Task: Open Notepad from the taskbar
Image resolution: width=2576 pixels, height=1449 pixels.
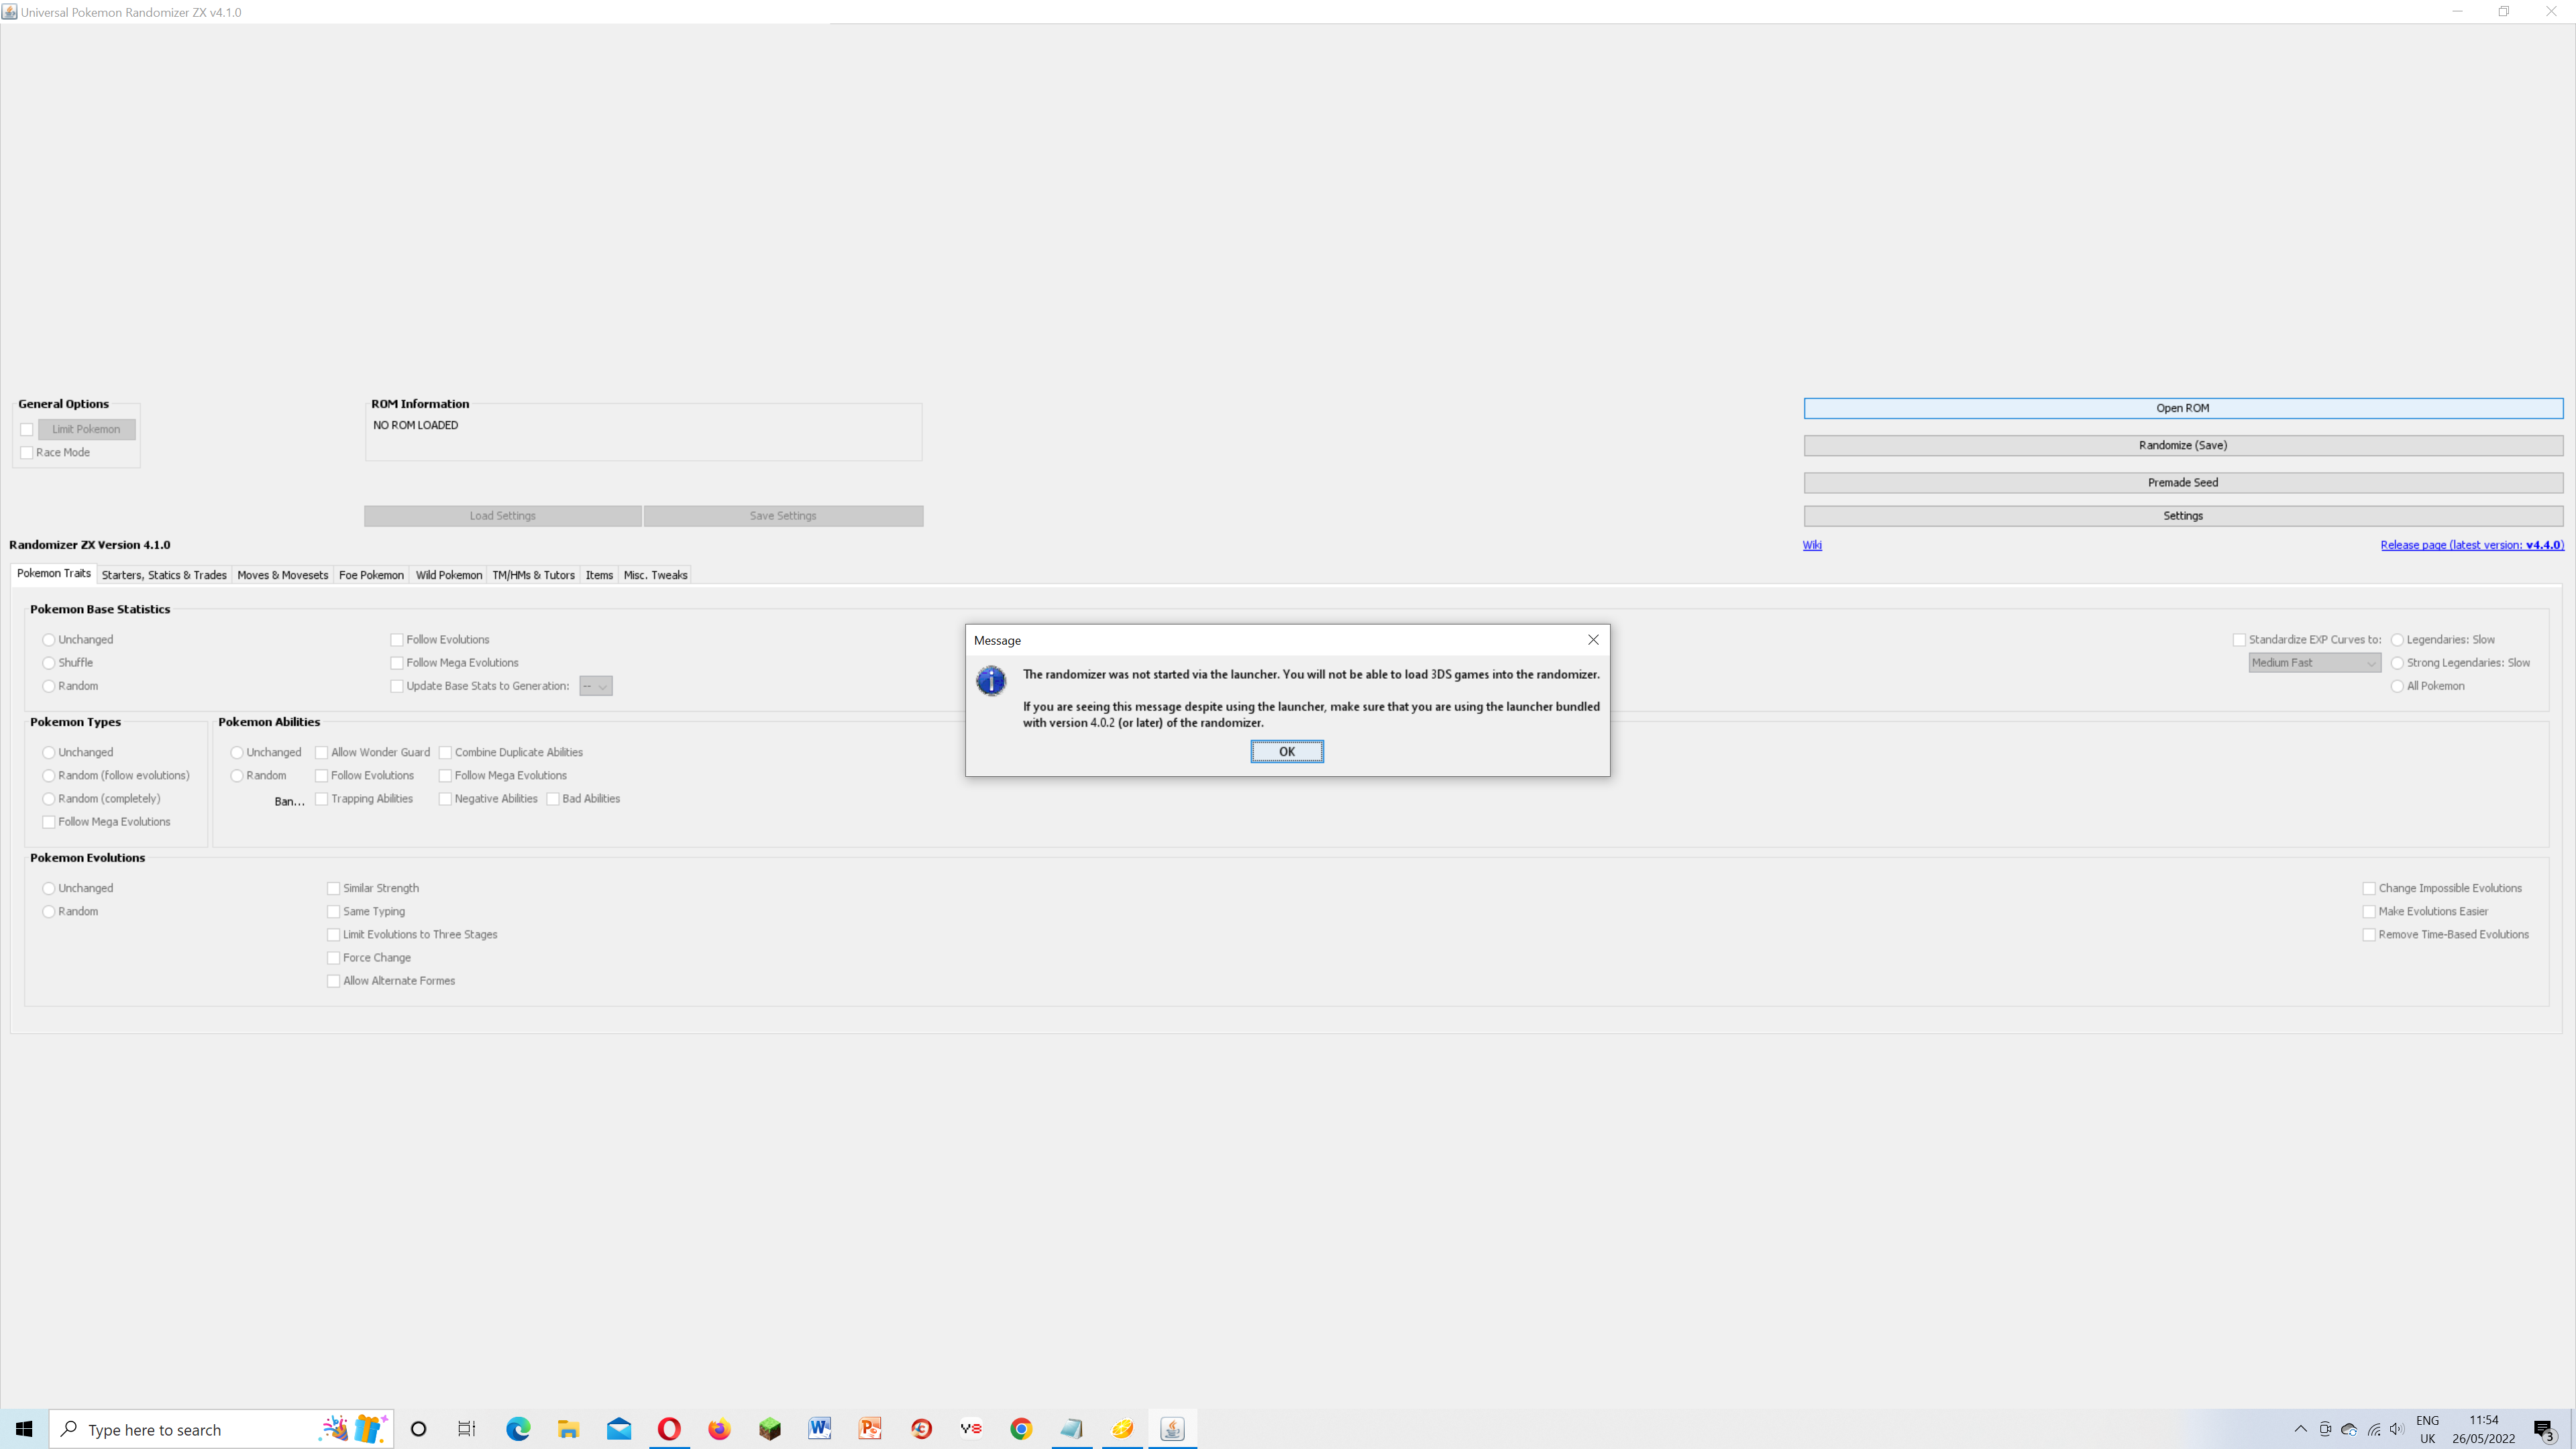Action: point(1072,1428)
